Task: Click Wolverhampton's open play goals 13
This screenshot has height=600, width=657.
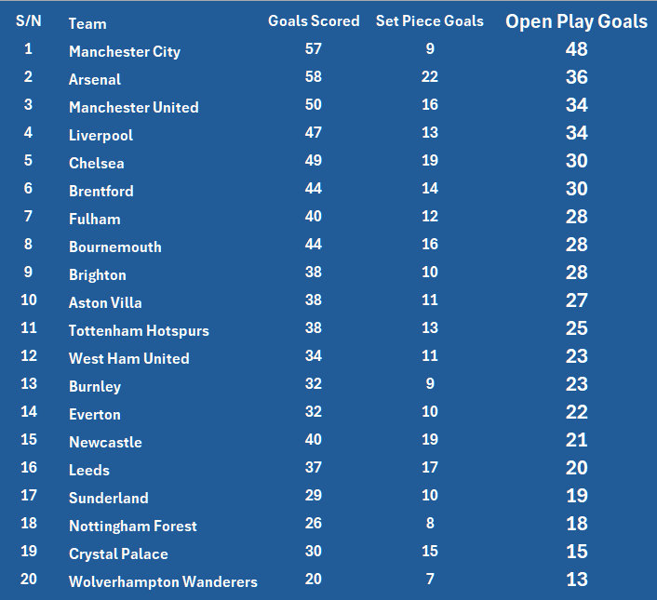Action: click(576, 580)
